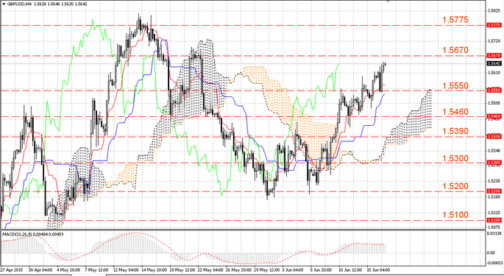Image resolution: width=504 pixels, height=276 pixels.
Task: Open the GBPUSD,H4 chart dropdown triangle
Action: click(x=3, y=4)
